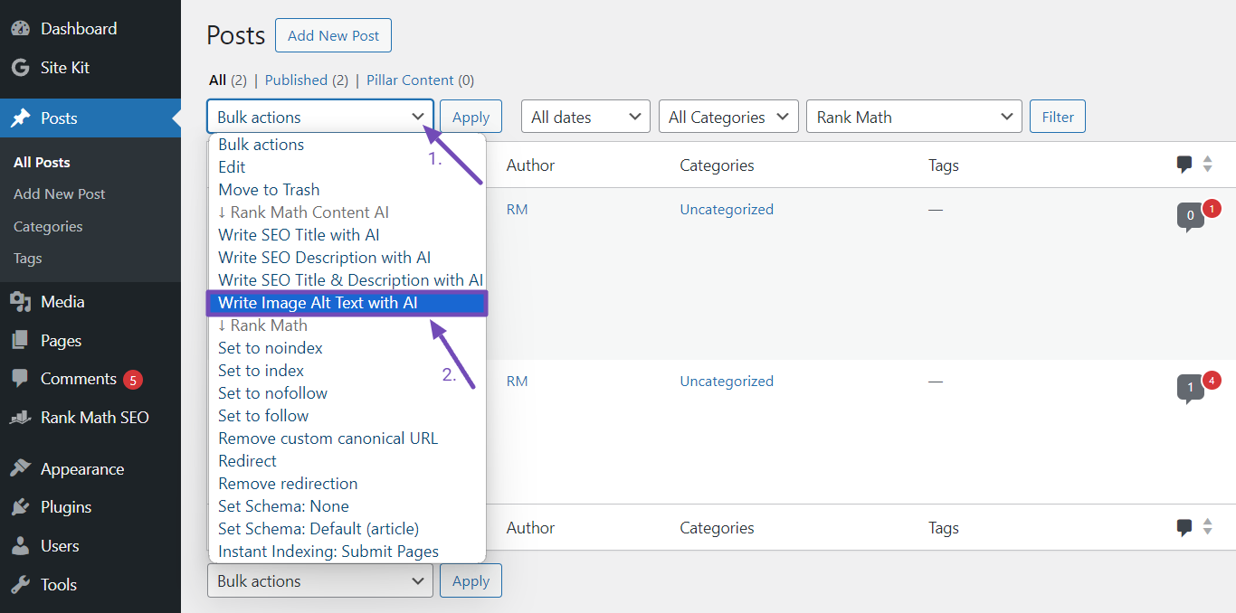The image size is (1236, 613).
Task: Select Set Schema: None option
Action: tap(347, 506)
